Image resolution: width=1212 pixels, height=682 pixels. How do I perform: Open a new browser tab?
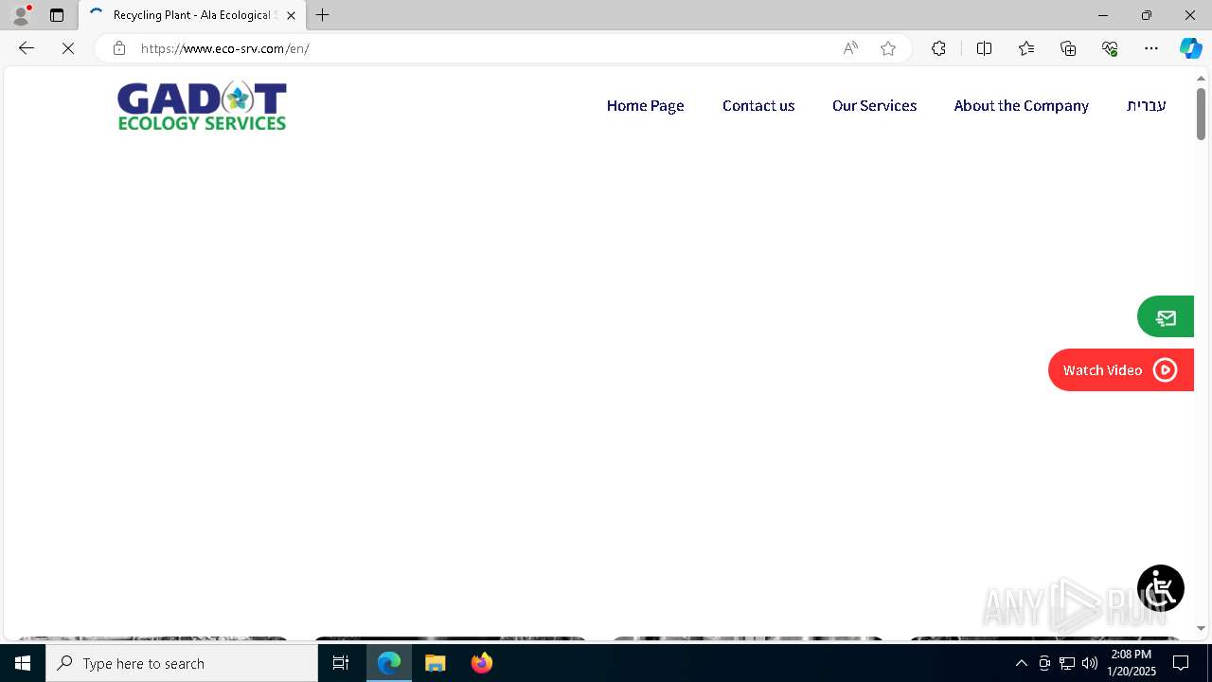323,15
